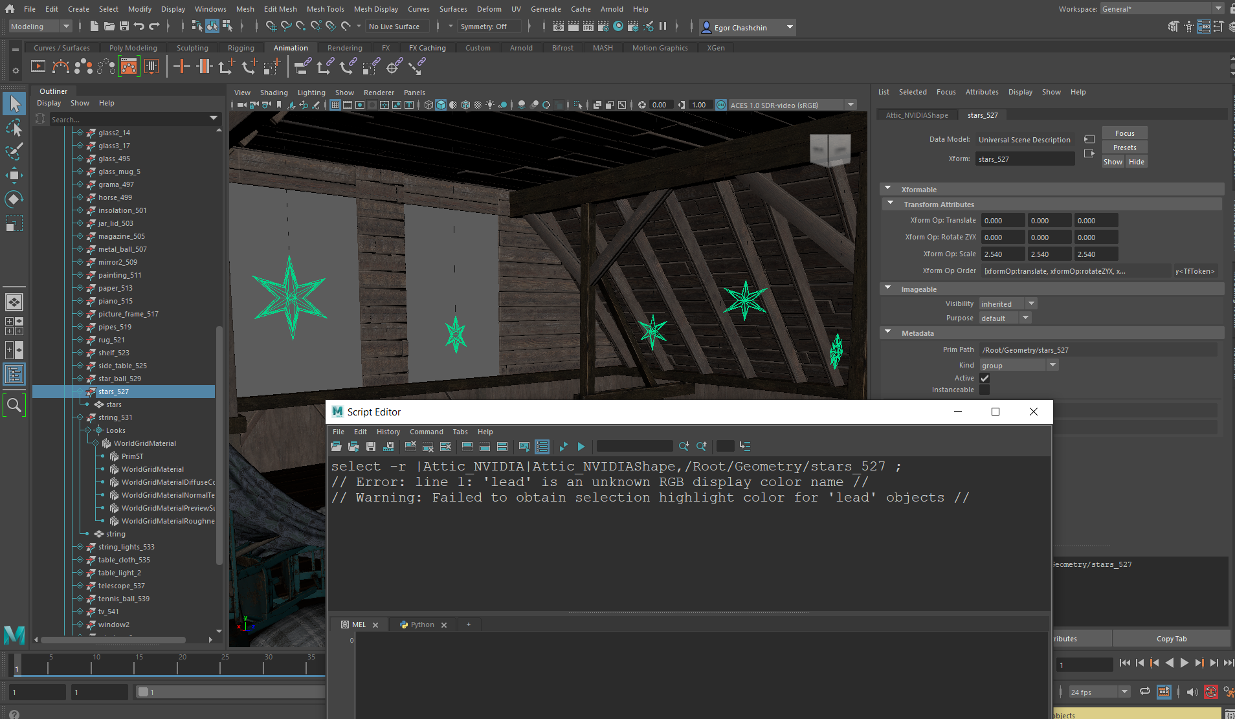Viewport: 1235px width, 719px height.
Task: Clear History icon in Script Editor toolbar
Action: (x=410, y=447)
